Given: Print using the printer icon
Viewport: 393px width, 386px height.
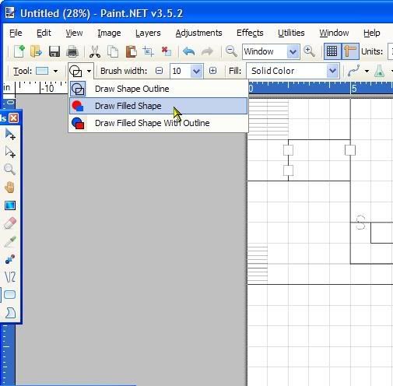Looking at the screenshot, I should 72,51.
